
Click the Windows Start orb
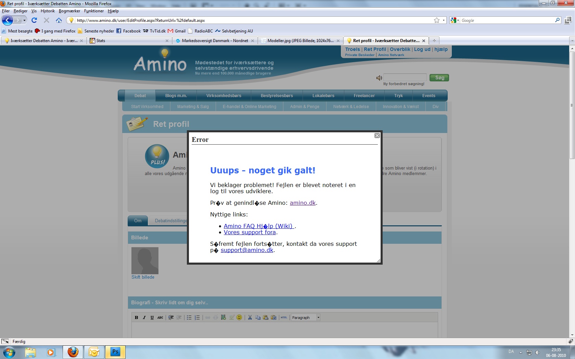tap(9, 352)
